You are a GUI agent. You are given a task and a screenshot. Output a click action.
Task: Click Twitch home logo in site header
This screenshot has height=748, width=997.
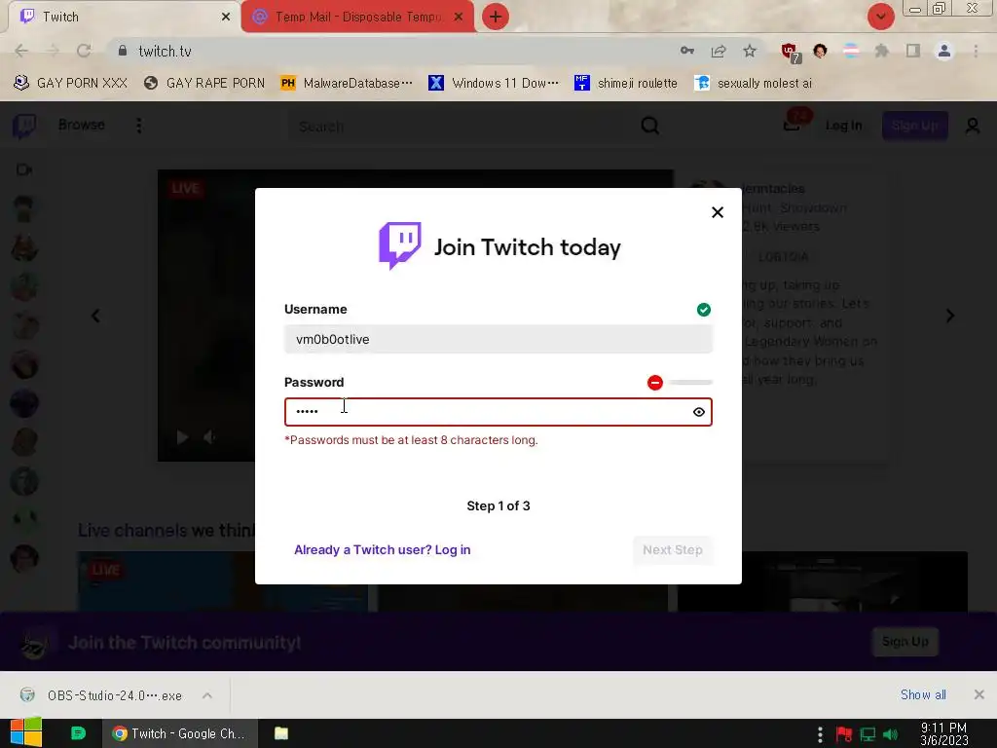[x=24, y=126]
